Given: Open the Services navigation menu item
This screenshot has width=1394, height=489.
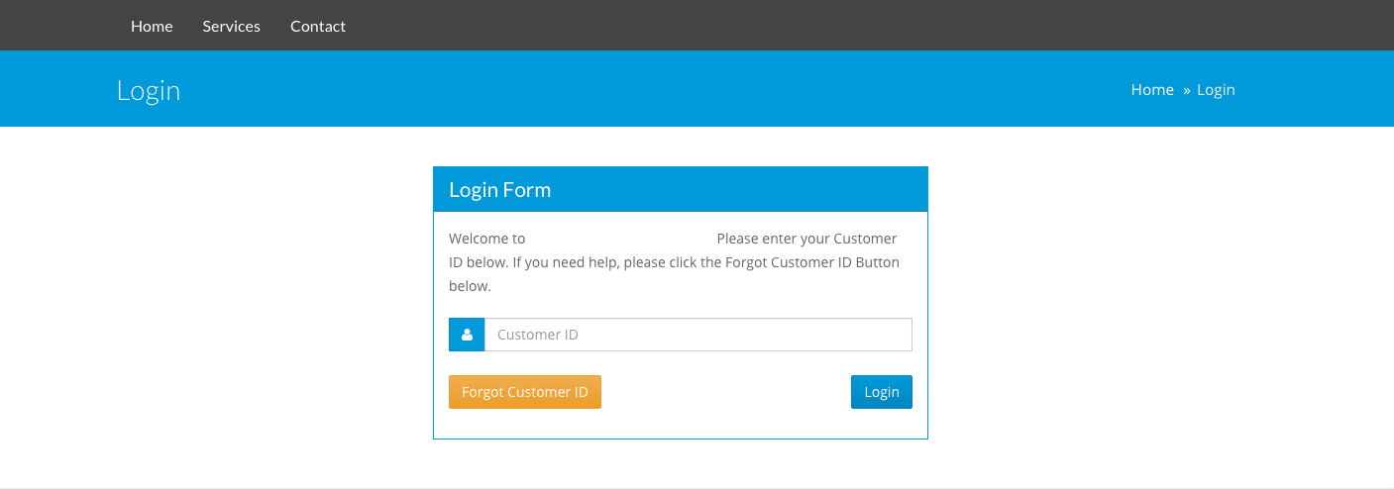Looking at the screenshot, I should click(x=231, y=26).
